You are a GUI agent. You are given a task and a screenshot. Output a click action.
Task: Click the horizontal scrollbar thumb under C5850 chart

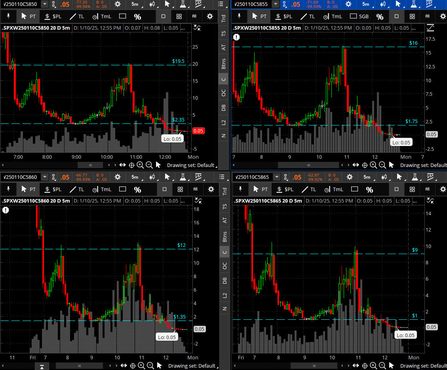coord(90,165)
